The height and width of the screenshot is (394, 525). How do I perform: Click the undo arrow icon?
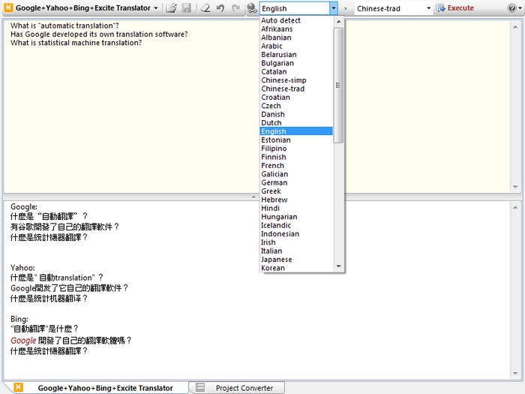[x=220, y=8]
